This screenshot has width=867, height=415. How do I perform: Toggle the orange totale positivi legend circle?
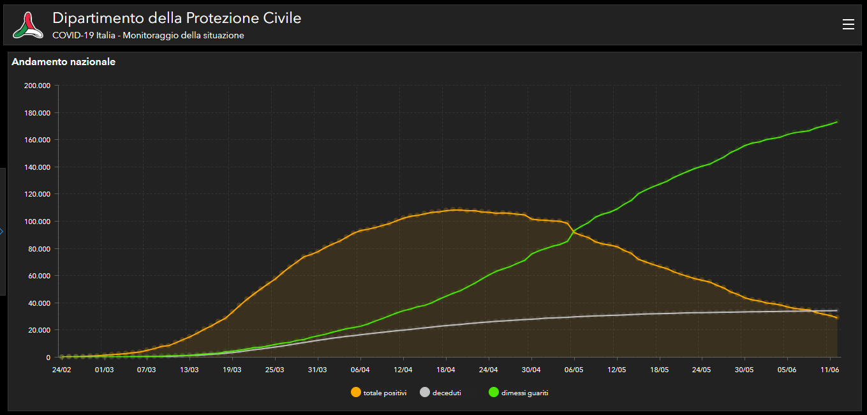tap(356, 393)
